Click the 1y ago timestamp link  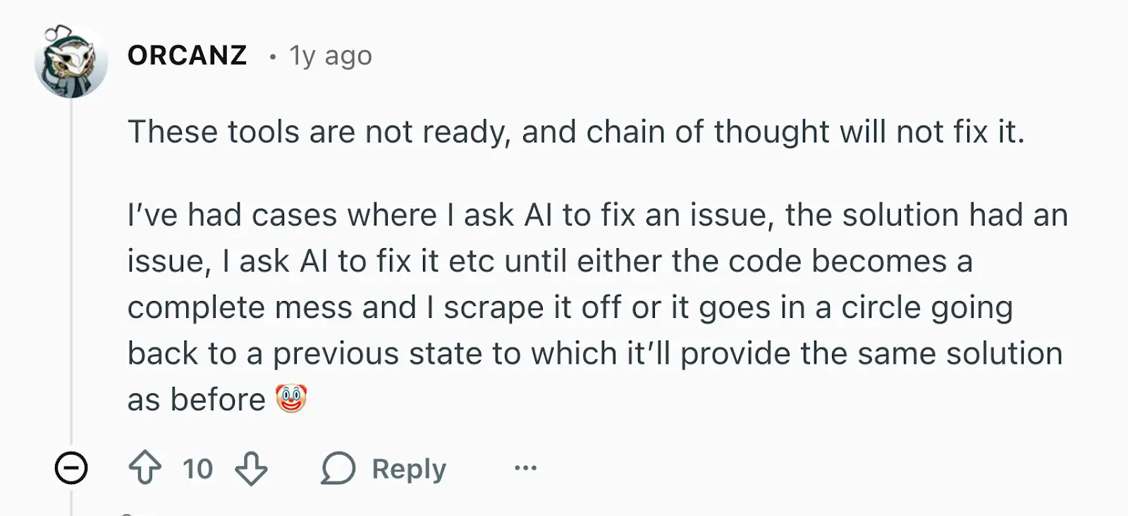point(330,55)
